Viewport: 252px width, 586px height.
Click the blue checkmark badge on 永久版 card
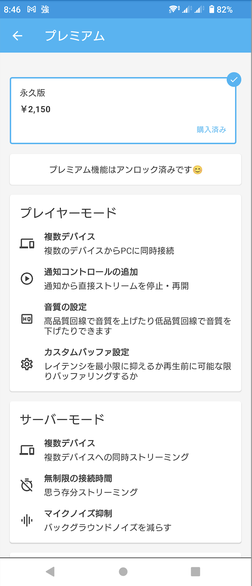(x=234, y=80)
